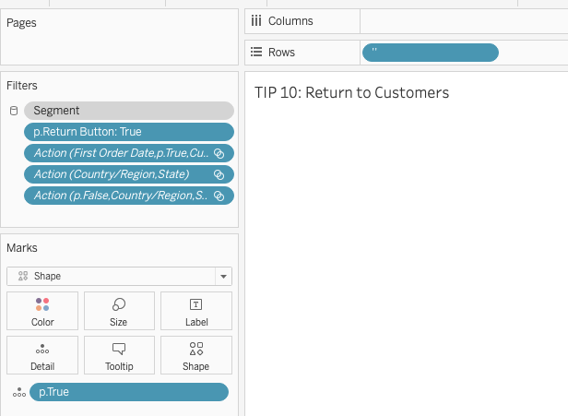Click the Action (p.False,Country/Region) filter pill
Screen dimensions: 568x416
[122, 196]
